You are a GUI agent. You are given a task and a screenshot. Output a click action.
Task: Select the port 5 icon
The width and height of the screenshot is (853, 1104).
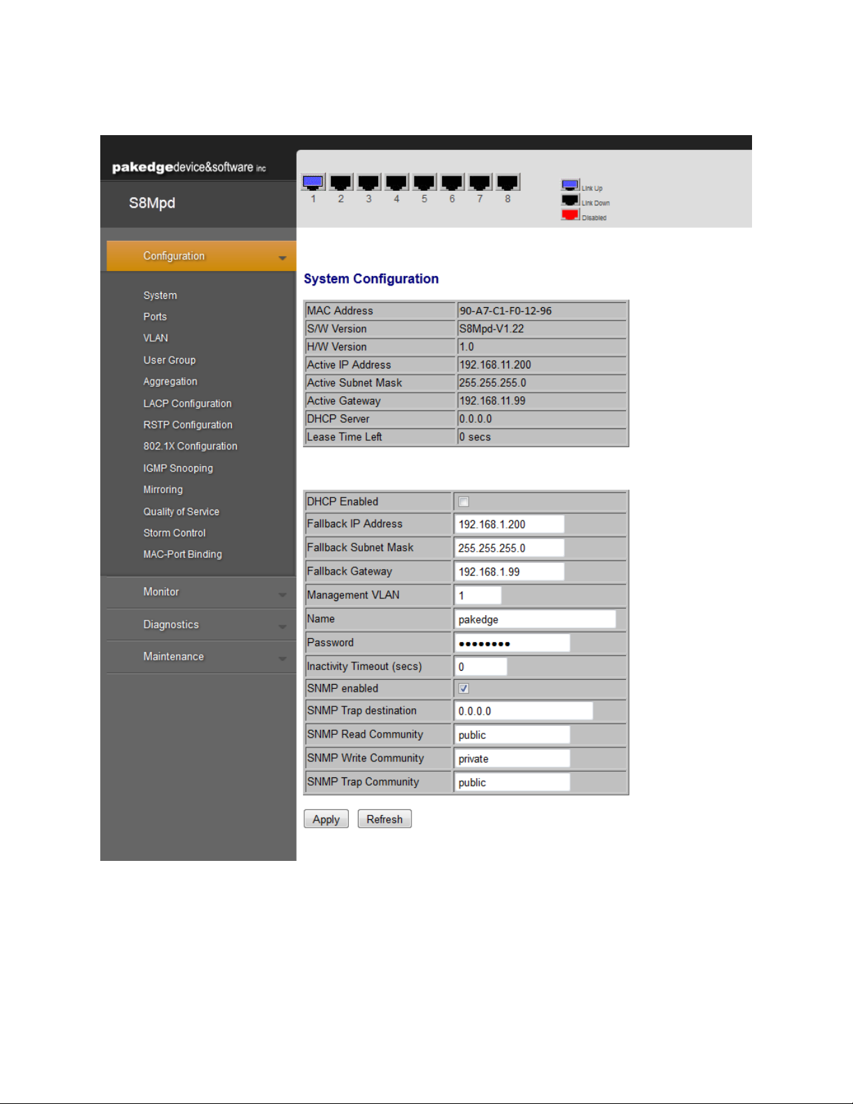point(424,182)
